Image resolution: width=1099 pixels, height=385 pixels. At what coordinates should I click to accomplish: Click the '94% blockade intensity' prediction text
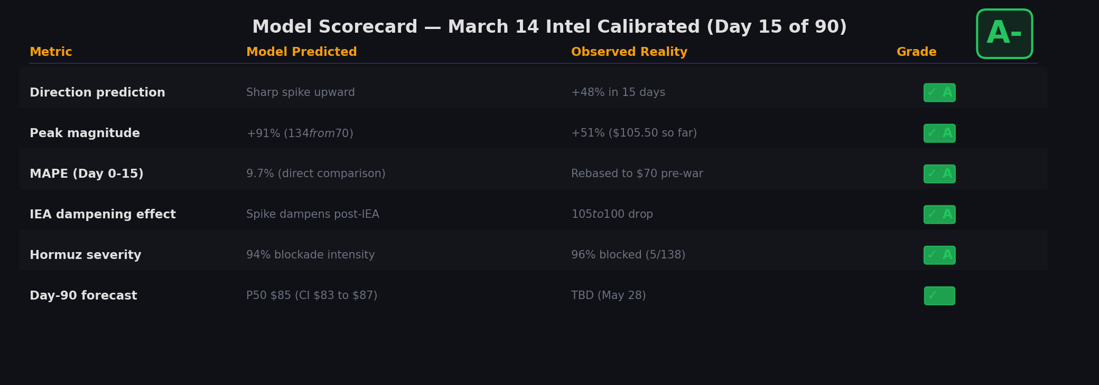310,255
